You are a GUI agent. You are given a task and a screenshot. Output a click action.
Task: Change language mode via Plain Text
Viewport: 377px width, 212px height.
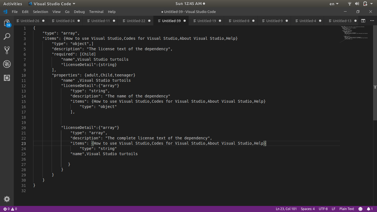347,209
